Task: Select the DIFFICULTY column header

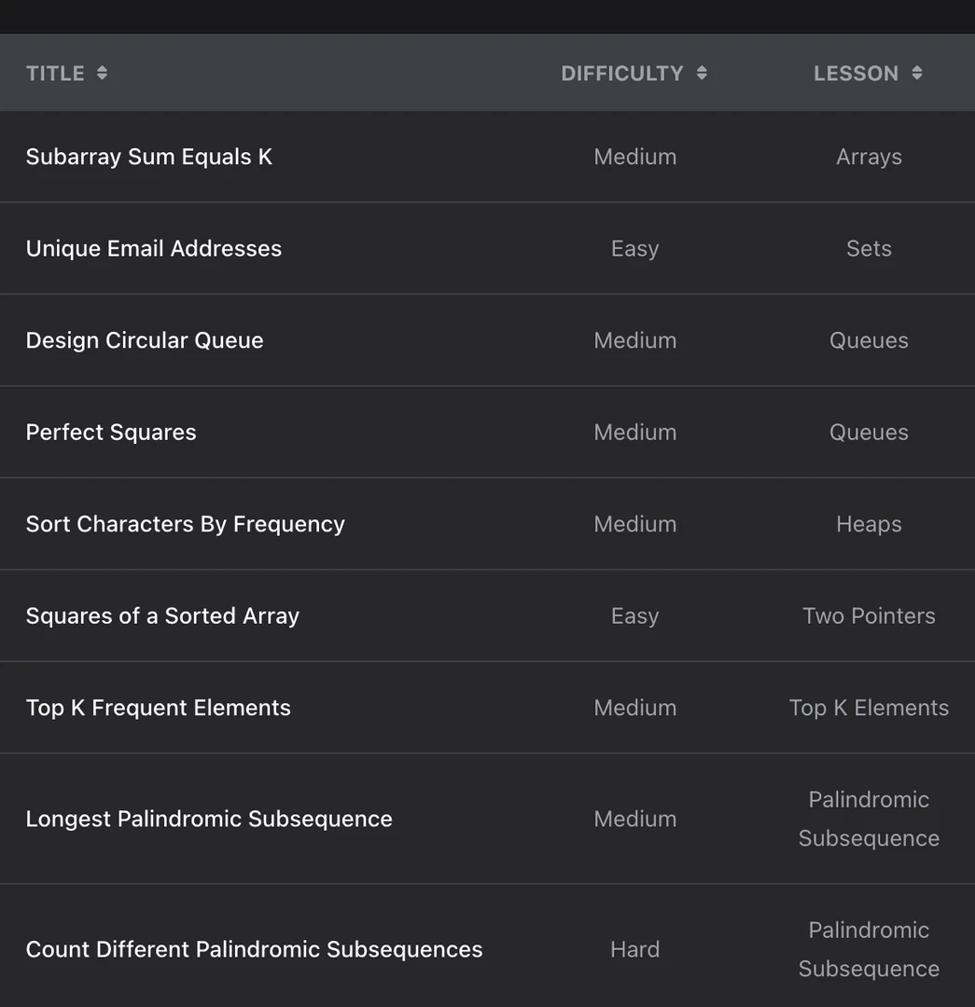Action: tap(621, 73)
